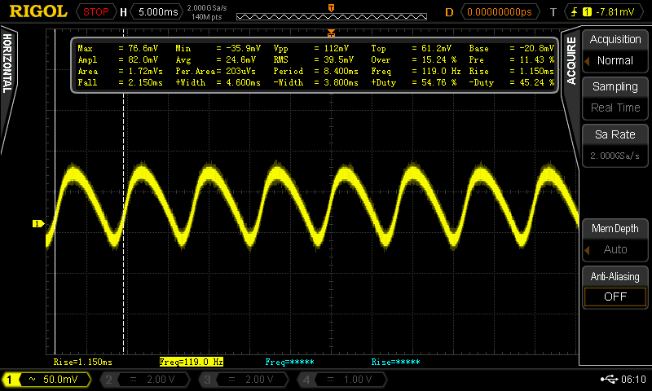Screen dimensions: 652x391
Task: Click the +Duty = 54.76 % measurement
Action: 414,82
